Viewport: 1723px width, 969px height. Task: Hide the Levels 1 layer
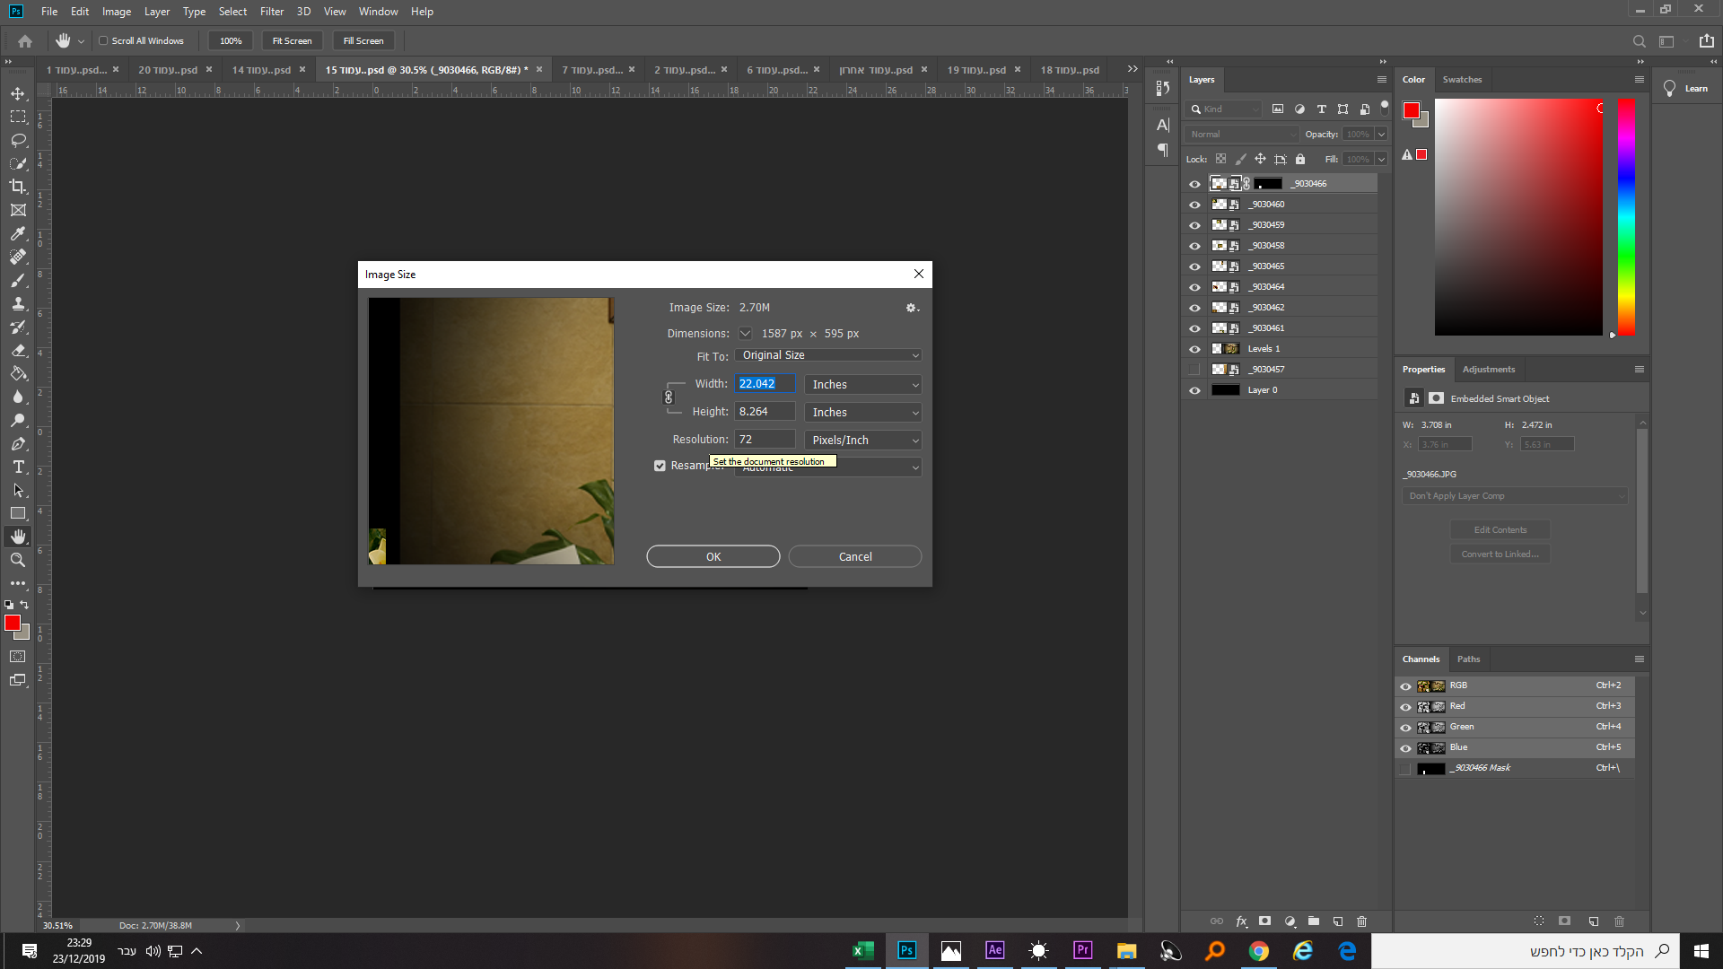(1194, 349)
